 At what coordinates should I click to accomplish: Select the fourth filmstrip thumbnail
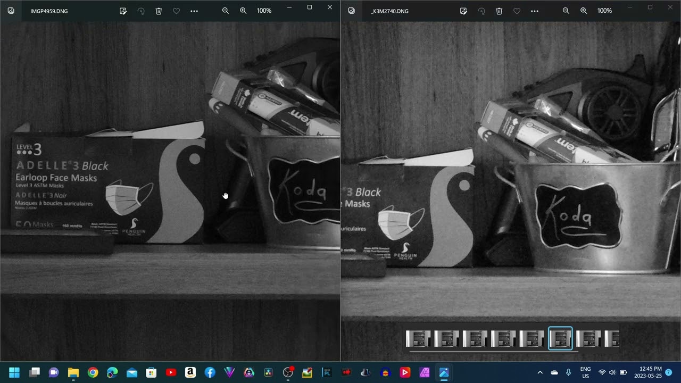coord(503,338)
